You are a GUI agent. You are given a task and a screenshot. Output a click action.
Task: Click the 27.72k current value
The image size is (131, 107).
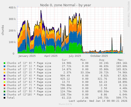coord(67,66)
